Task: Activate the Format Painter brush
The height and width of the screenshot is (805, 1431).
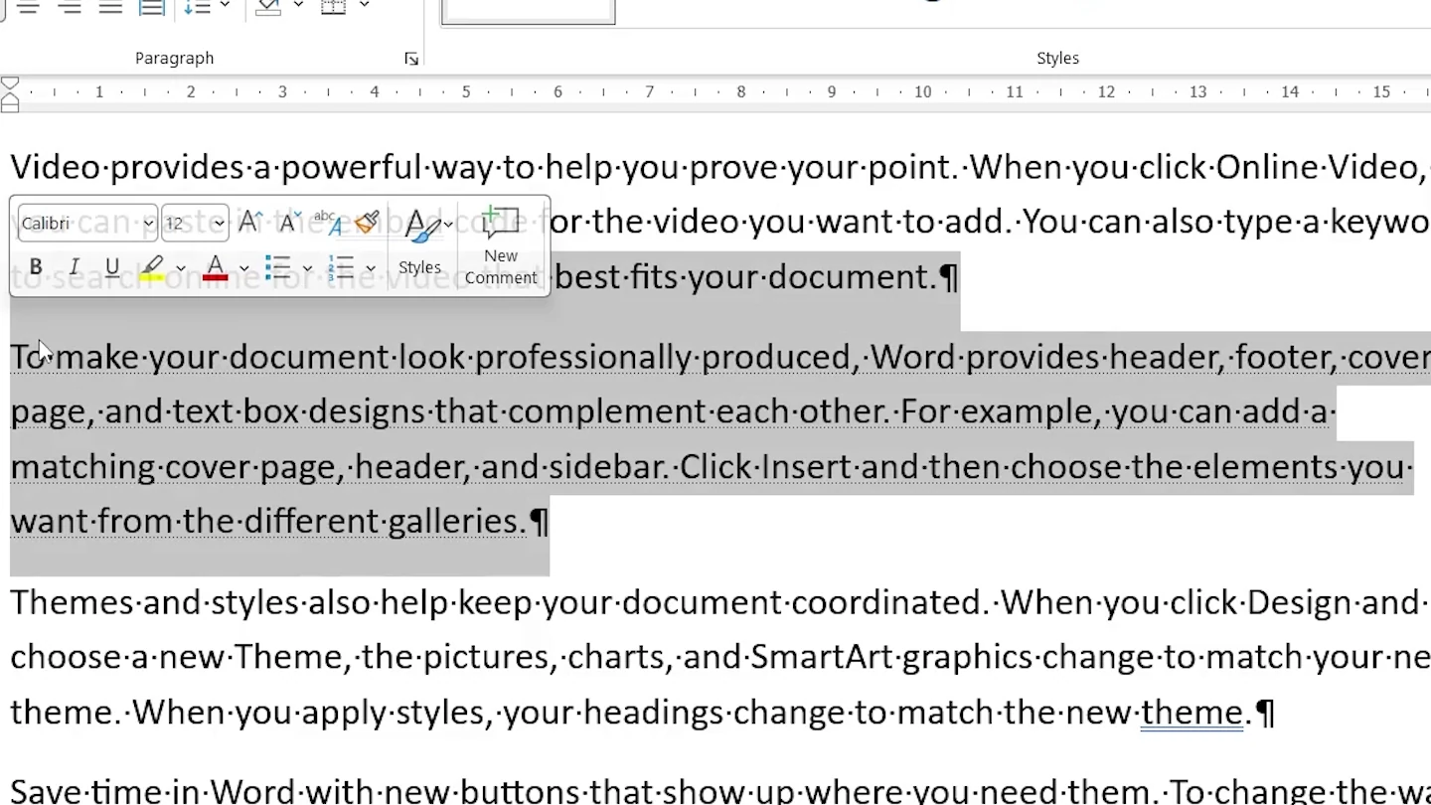Action: click(x=367, y=223)
